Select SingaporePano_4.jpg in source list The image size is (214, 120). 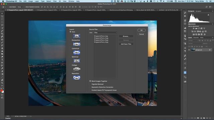(x=101, y=42)
